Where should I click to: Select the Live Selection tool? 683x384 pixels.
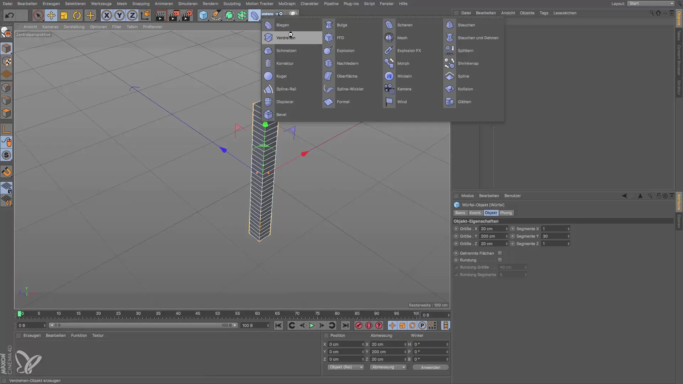(38, 15)
